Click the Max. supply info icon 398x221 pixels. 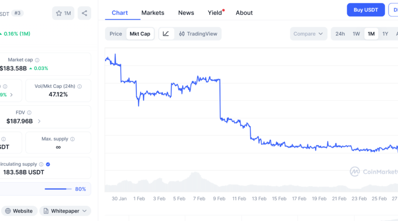[x=72, y=139]
